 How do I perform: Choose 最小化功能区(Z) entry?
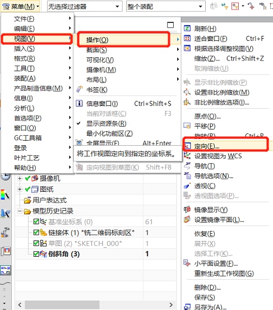[x=128, y=133]
